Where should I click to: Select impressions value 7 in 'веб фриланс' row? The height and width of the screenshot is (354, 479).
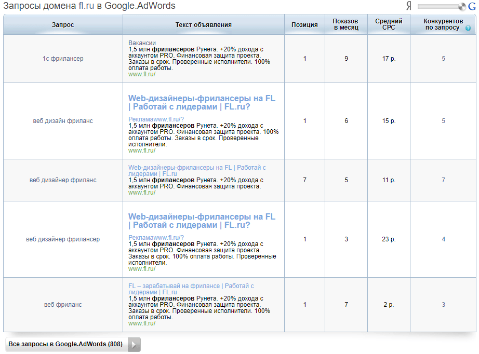click(346, 305)
